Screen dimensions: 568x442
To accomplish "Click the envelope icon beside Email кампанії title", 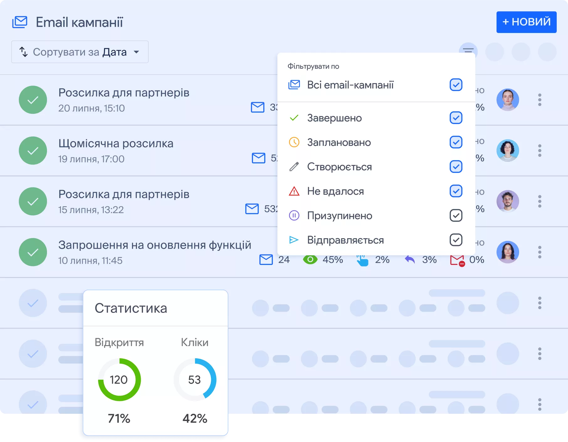I will pyautogui.click(x=20, y=22).
